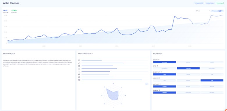Click the Instagram channel icon

[x=79, y=69]
